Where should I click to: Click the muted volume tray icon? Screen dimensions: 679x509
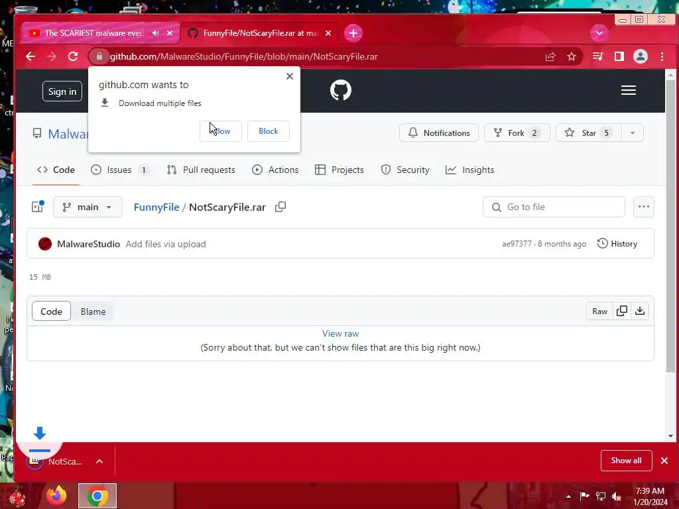click(x=616, y=496)
